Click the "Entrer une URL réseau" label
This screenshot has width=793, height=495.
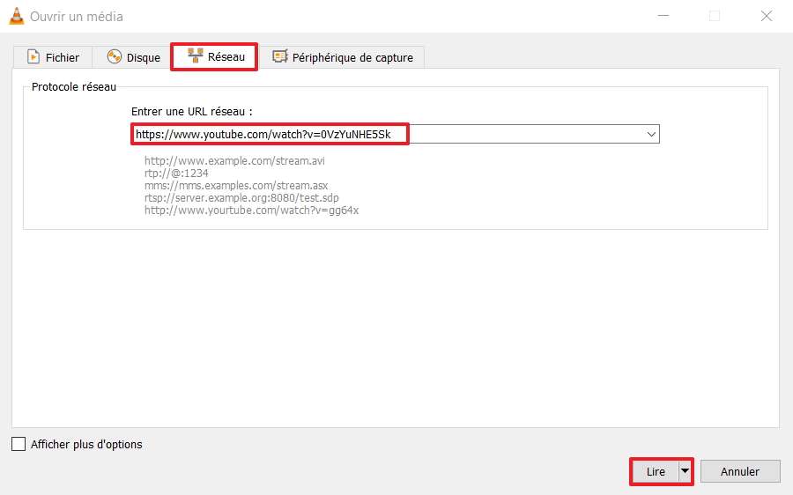pos(191,112)
